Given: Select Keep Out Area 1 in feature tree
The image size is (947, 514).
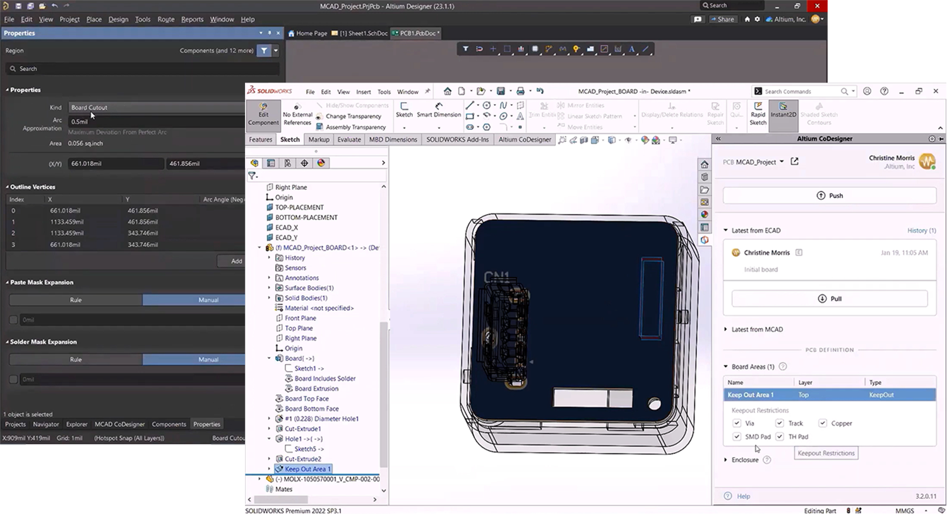Looking at the screenshot, I should [307, 469].
